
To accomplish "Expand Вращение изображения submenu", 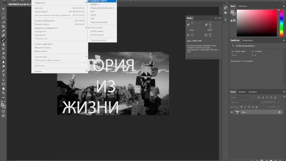I will [59, 28].
